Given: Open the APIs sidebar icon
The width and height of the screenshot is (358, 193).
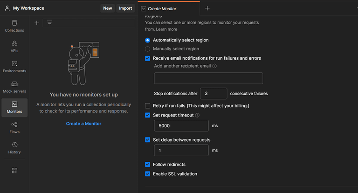Looking at the screenshot, I should point(14,46).
